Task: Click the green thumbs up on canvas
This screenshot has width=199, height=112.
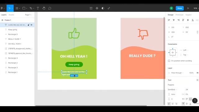Action: (74, 33)
